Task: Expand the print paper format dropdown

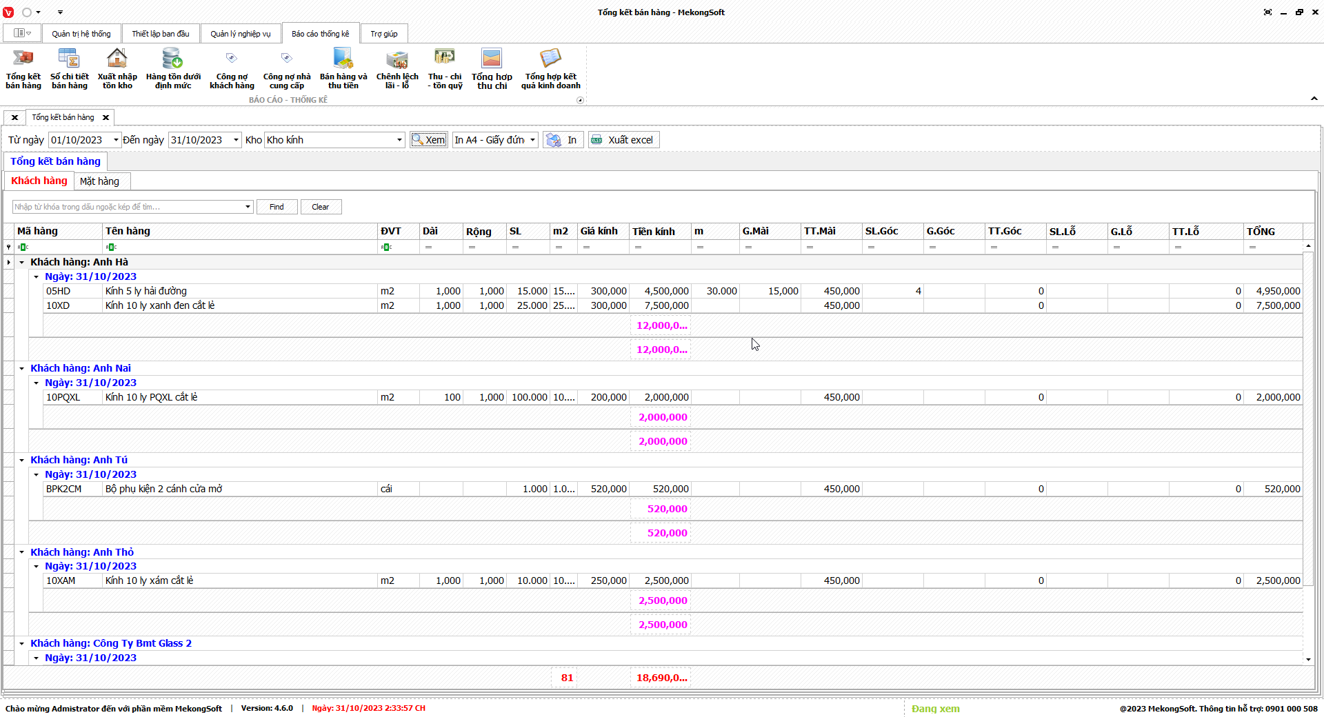Action: 532,140
